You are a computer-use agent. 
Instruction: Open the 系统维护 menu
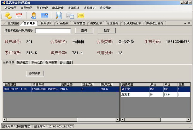[x=90, y=8]
